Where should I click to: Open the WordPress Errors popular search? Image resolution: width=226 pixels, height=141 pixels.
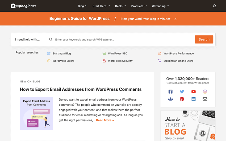pyautogui.click(x=64, y=61)
